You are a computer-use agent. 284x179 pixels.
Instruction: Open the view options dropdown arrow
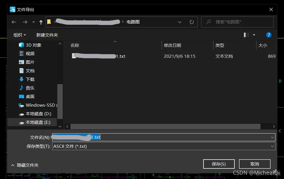pos(254,35)
